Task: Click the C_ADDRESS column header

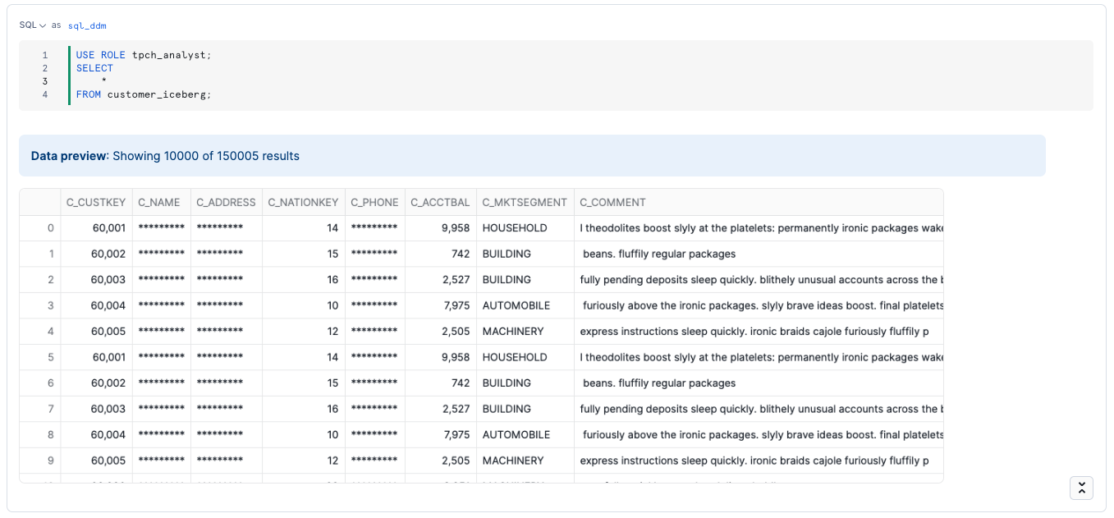Action: click(227, 202)
